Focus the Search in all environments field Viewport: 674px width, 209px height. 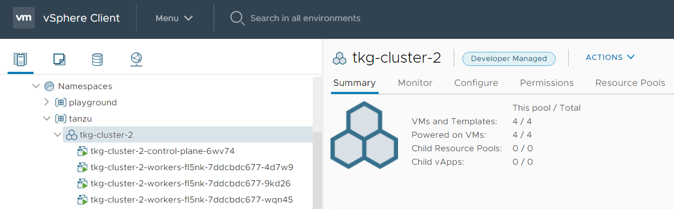(x=305, y=18)
